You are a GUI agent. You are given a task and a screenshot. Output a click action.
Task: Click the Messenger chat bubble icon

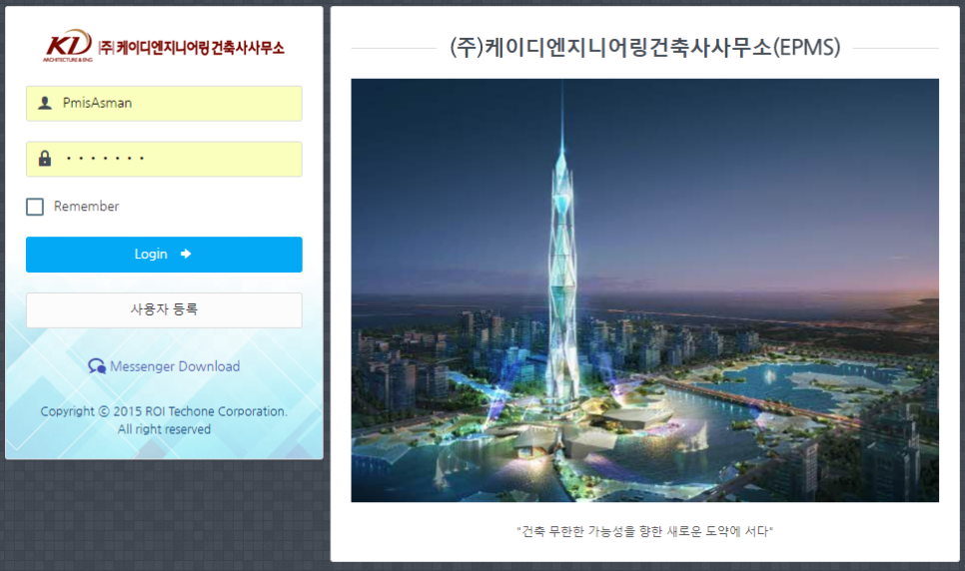[97, 366]
